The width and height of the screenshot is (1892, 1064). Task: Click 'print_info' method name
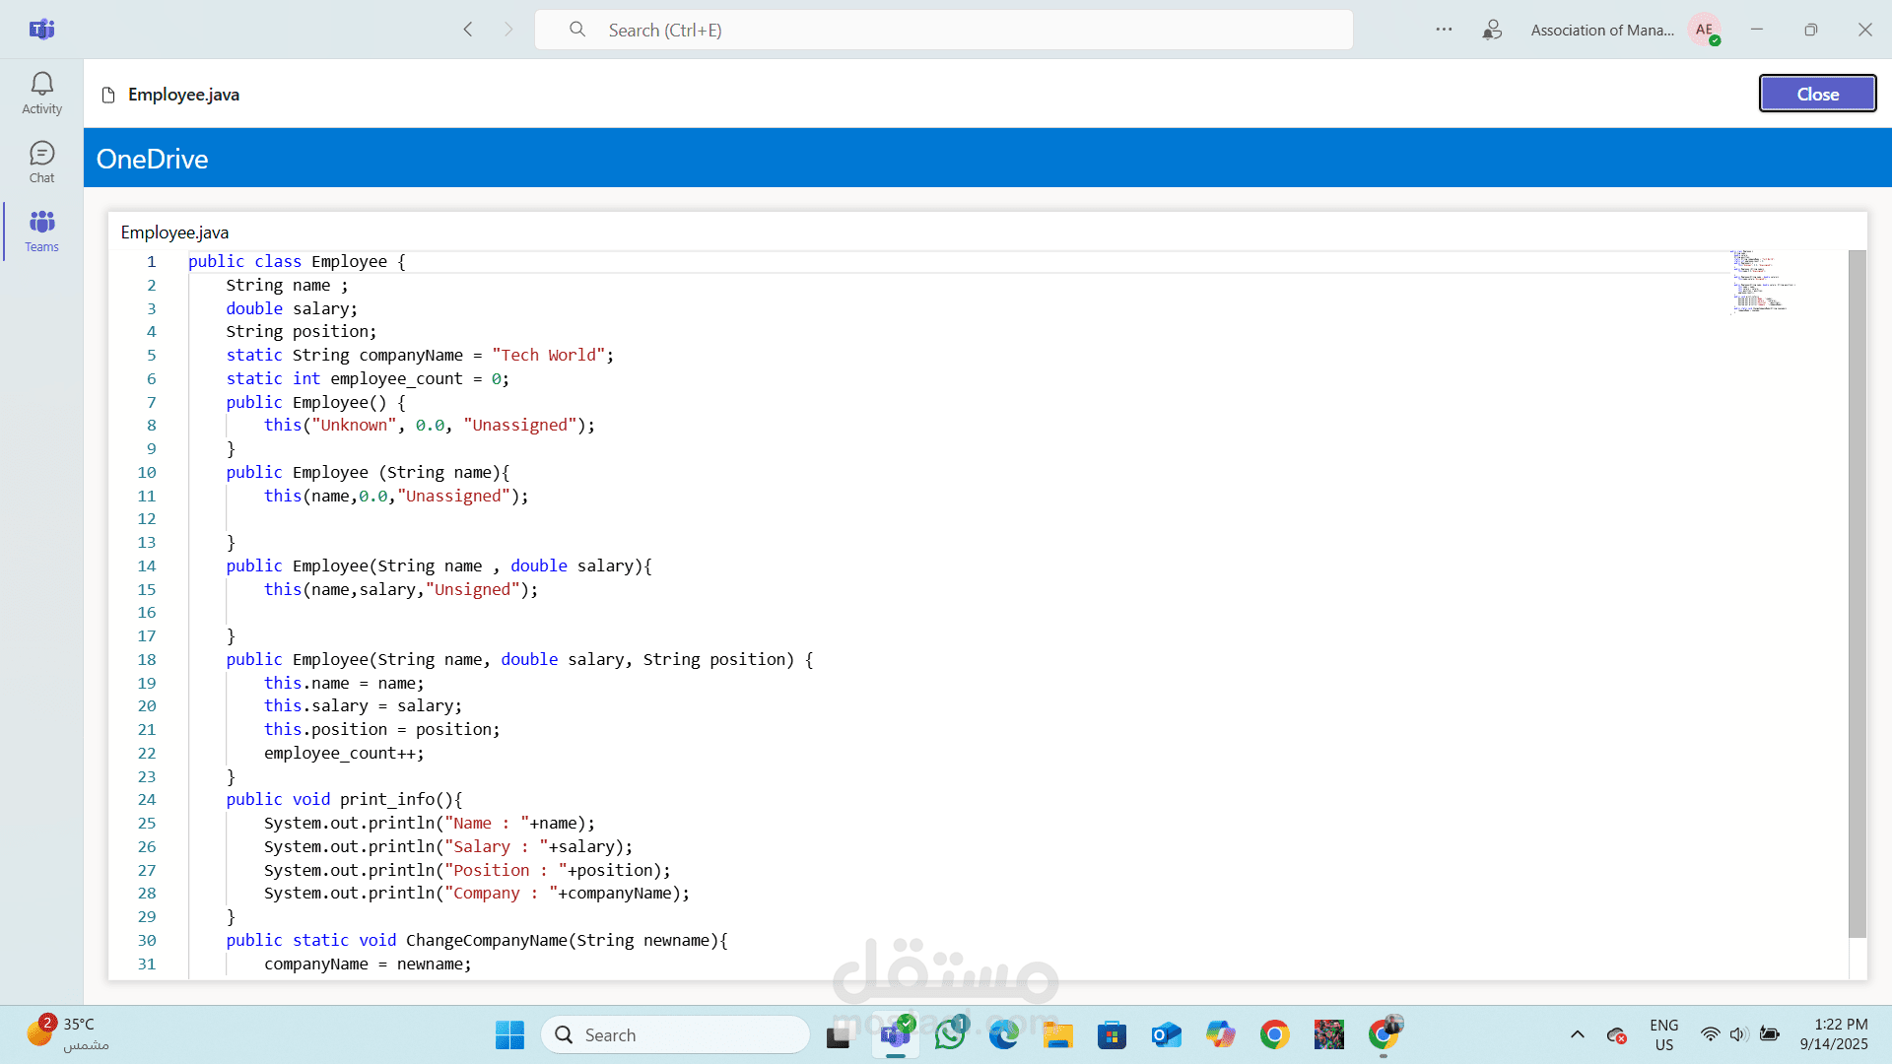(387, 800)
